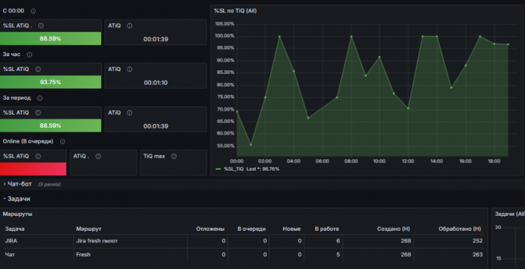The width and height of the screenshot is (525, 269).
Task: Open Маршруты panel title menu
Action: pos(17,214)
